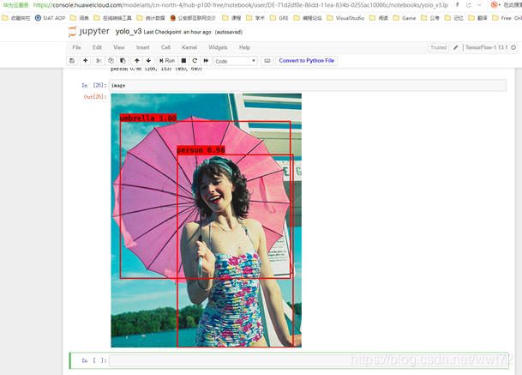Open the cell type Code dropdown

click(236, 61)
